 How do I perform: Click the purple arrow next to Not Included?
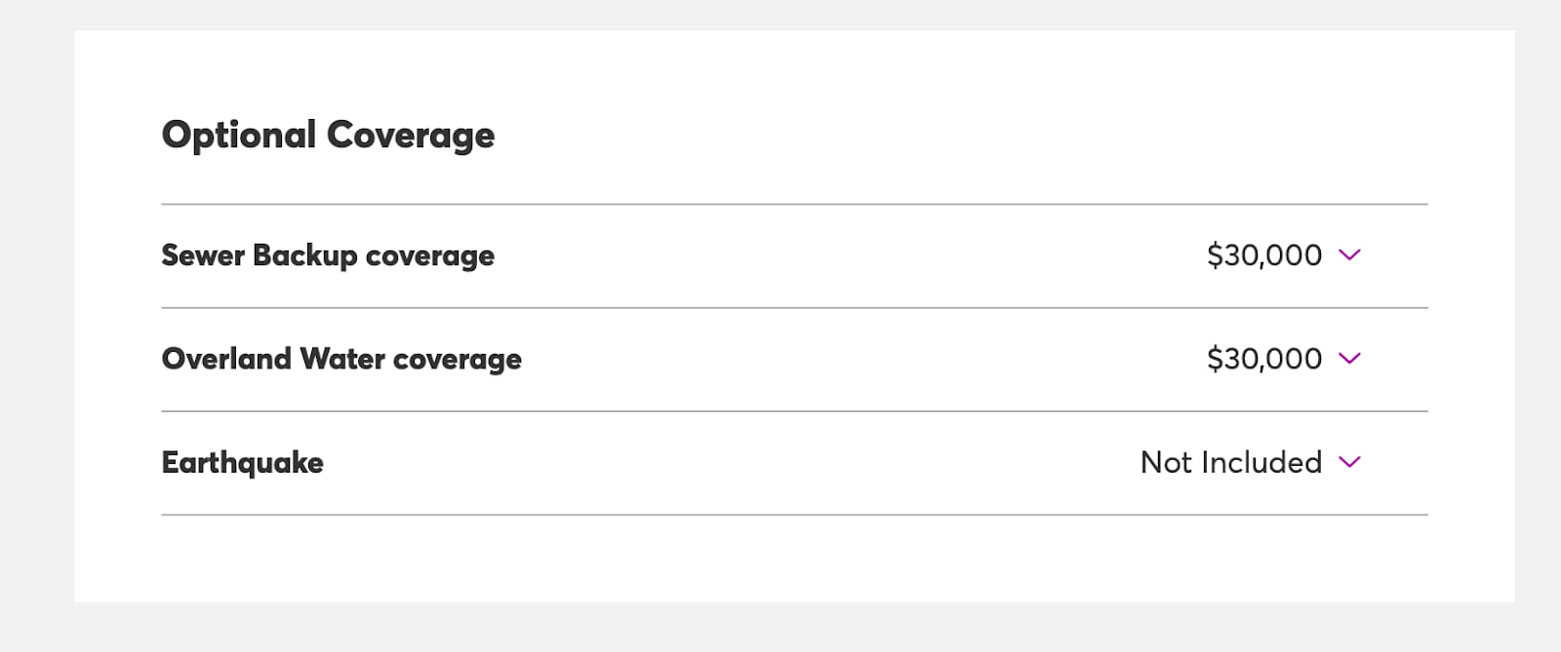(1349, 462)
